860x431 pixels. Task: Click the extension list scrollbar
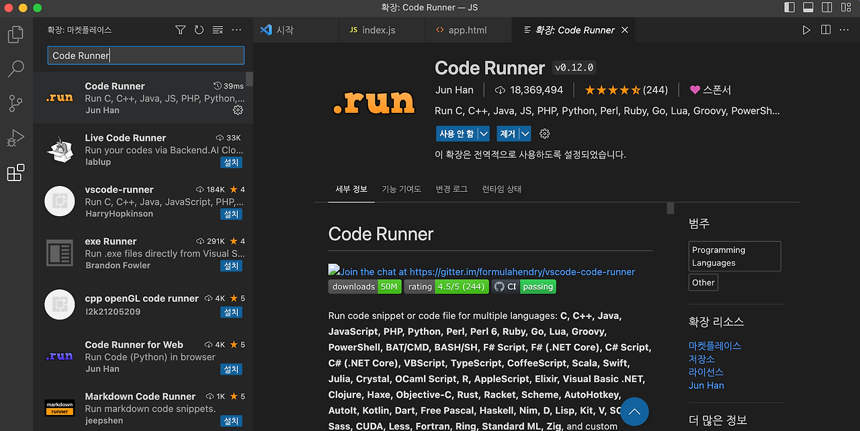249,79
